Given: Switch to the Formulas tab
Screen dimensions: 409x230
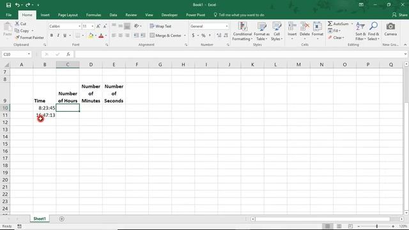Looking at the screenshot, I should (x=94, y=15).
